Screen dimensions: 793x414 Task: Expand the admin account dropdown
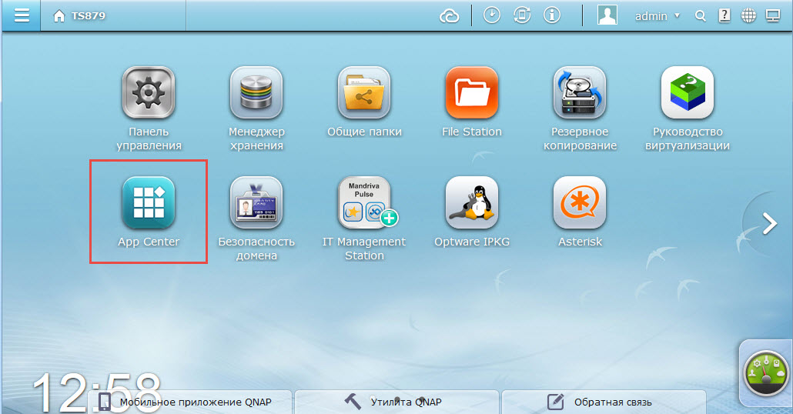click(x=657, y=16)
